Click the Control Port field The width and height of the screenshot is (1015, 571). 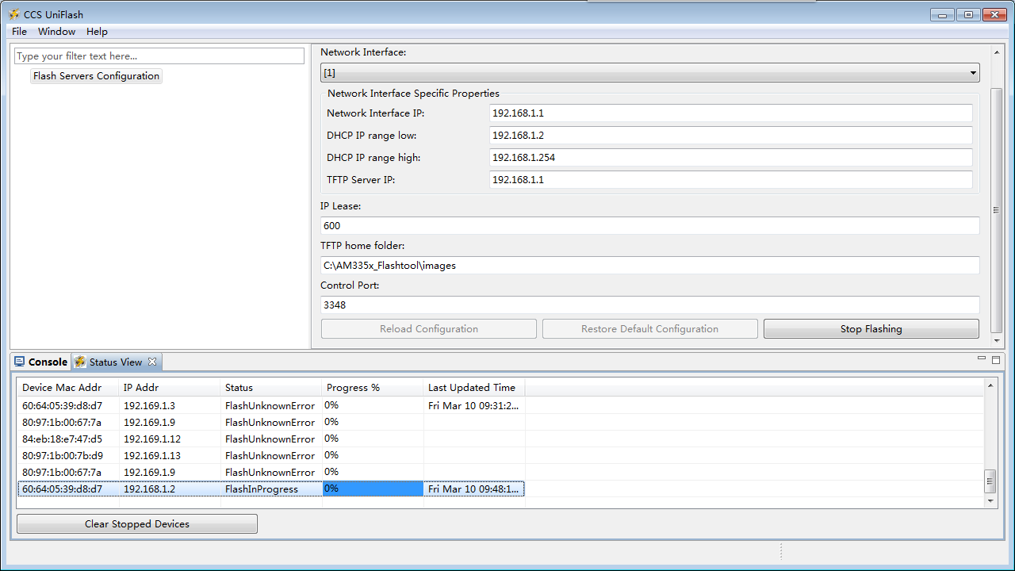point(650,305)
